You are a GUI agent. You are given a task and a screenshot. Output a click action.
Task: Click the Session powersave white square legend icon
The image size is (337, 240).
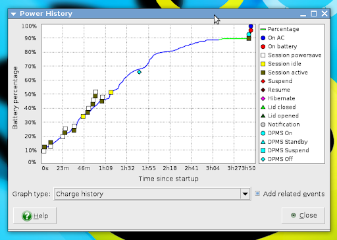tap(263, 55)
